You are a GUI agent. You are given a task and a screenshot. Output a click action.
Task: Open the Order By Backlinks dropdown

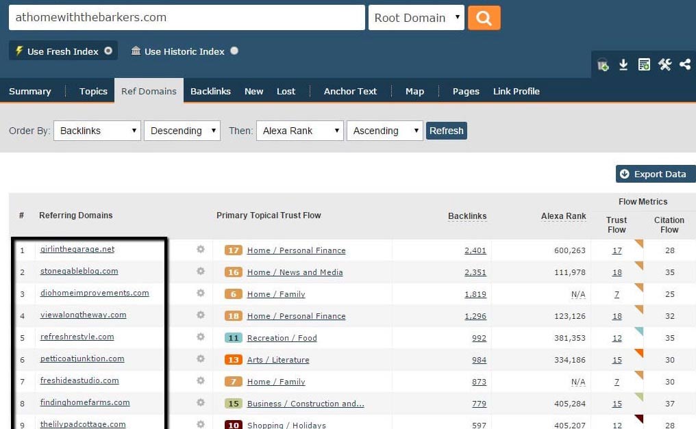(97, 131)
